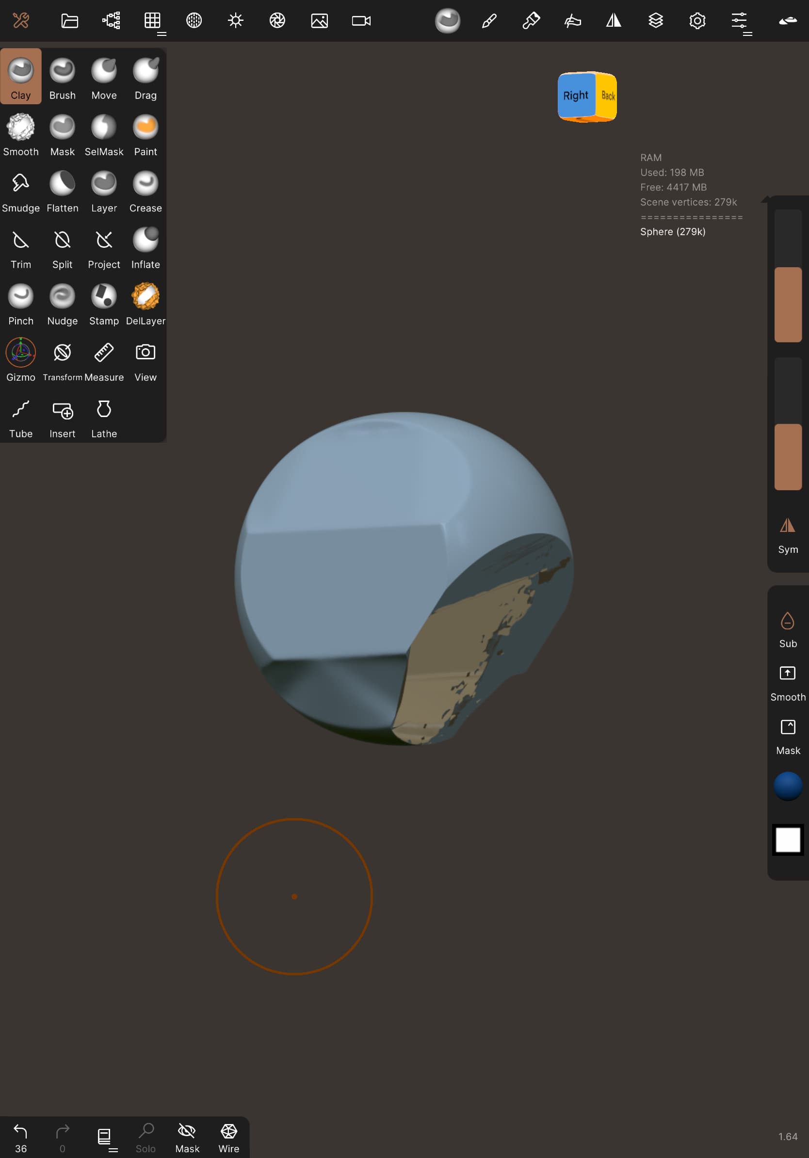
Task: Toggle Solo view in bottom bar
Action: click(146, 1138)
